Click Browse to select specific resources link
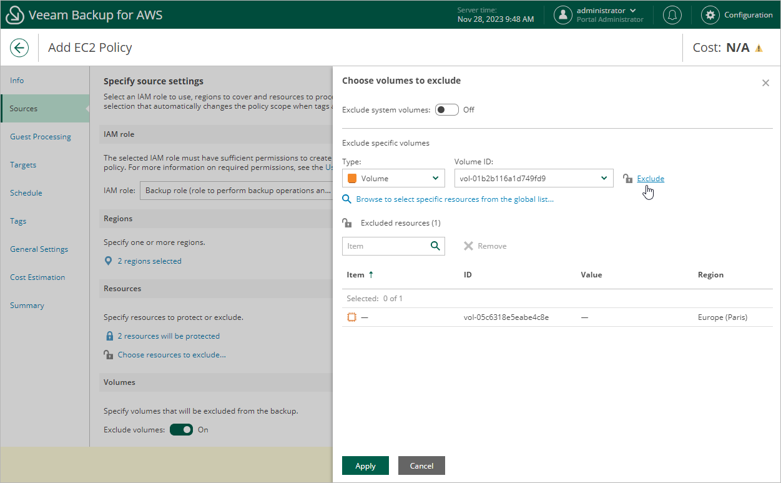 pyautogui.click(x=454, y=199)
